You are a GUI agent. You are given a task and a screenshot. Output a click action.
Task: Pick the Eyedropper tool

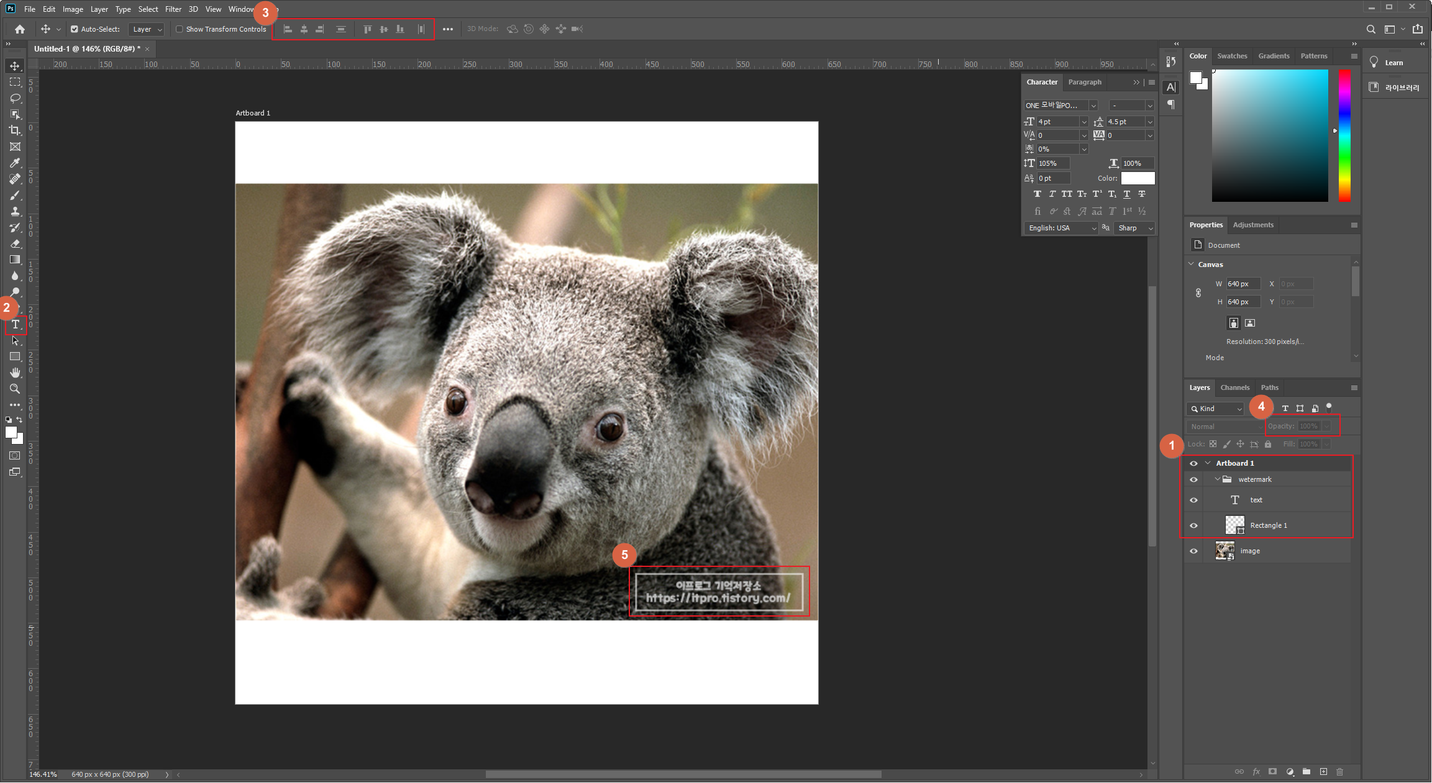15,163
